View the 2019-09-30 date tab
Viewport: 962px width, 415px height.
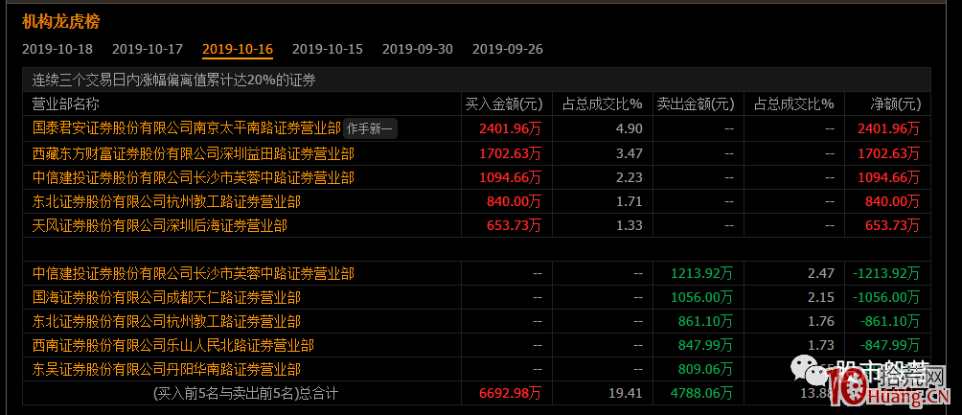coord(417,49)
